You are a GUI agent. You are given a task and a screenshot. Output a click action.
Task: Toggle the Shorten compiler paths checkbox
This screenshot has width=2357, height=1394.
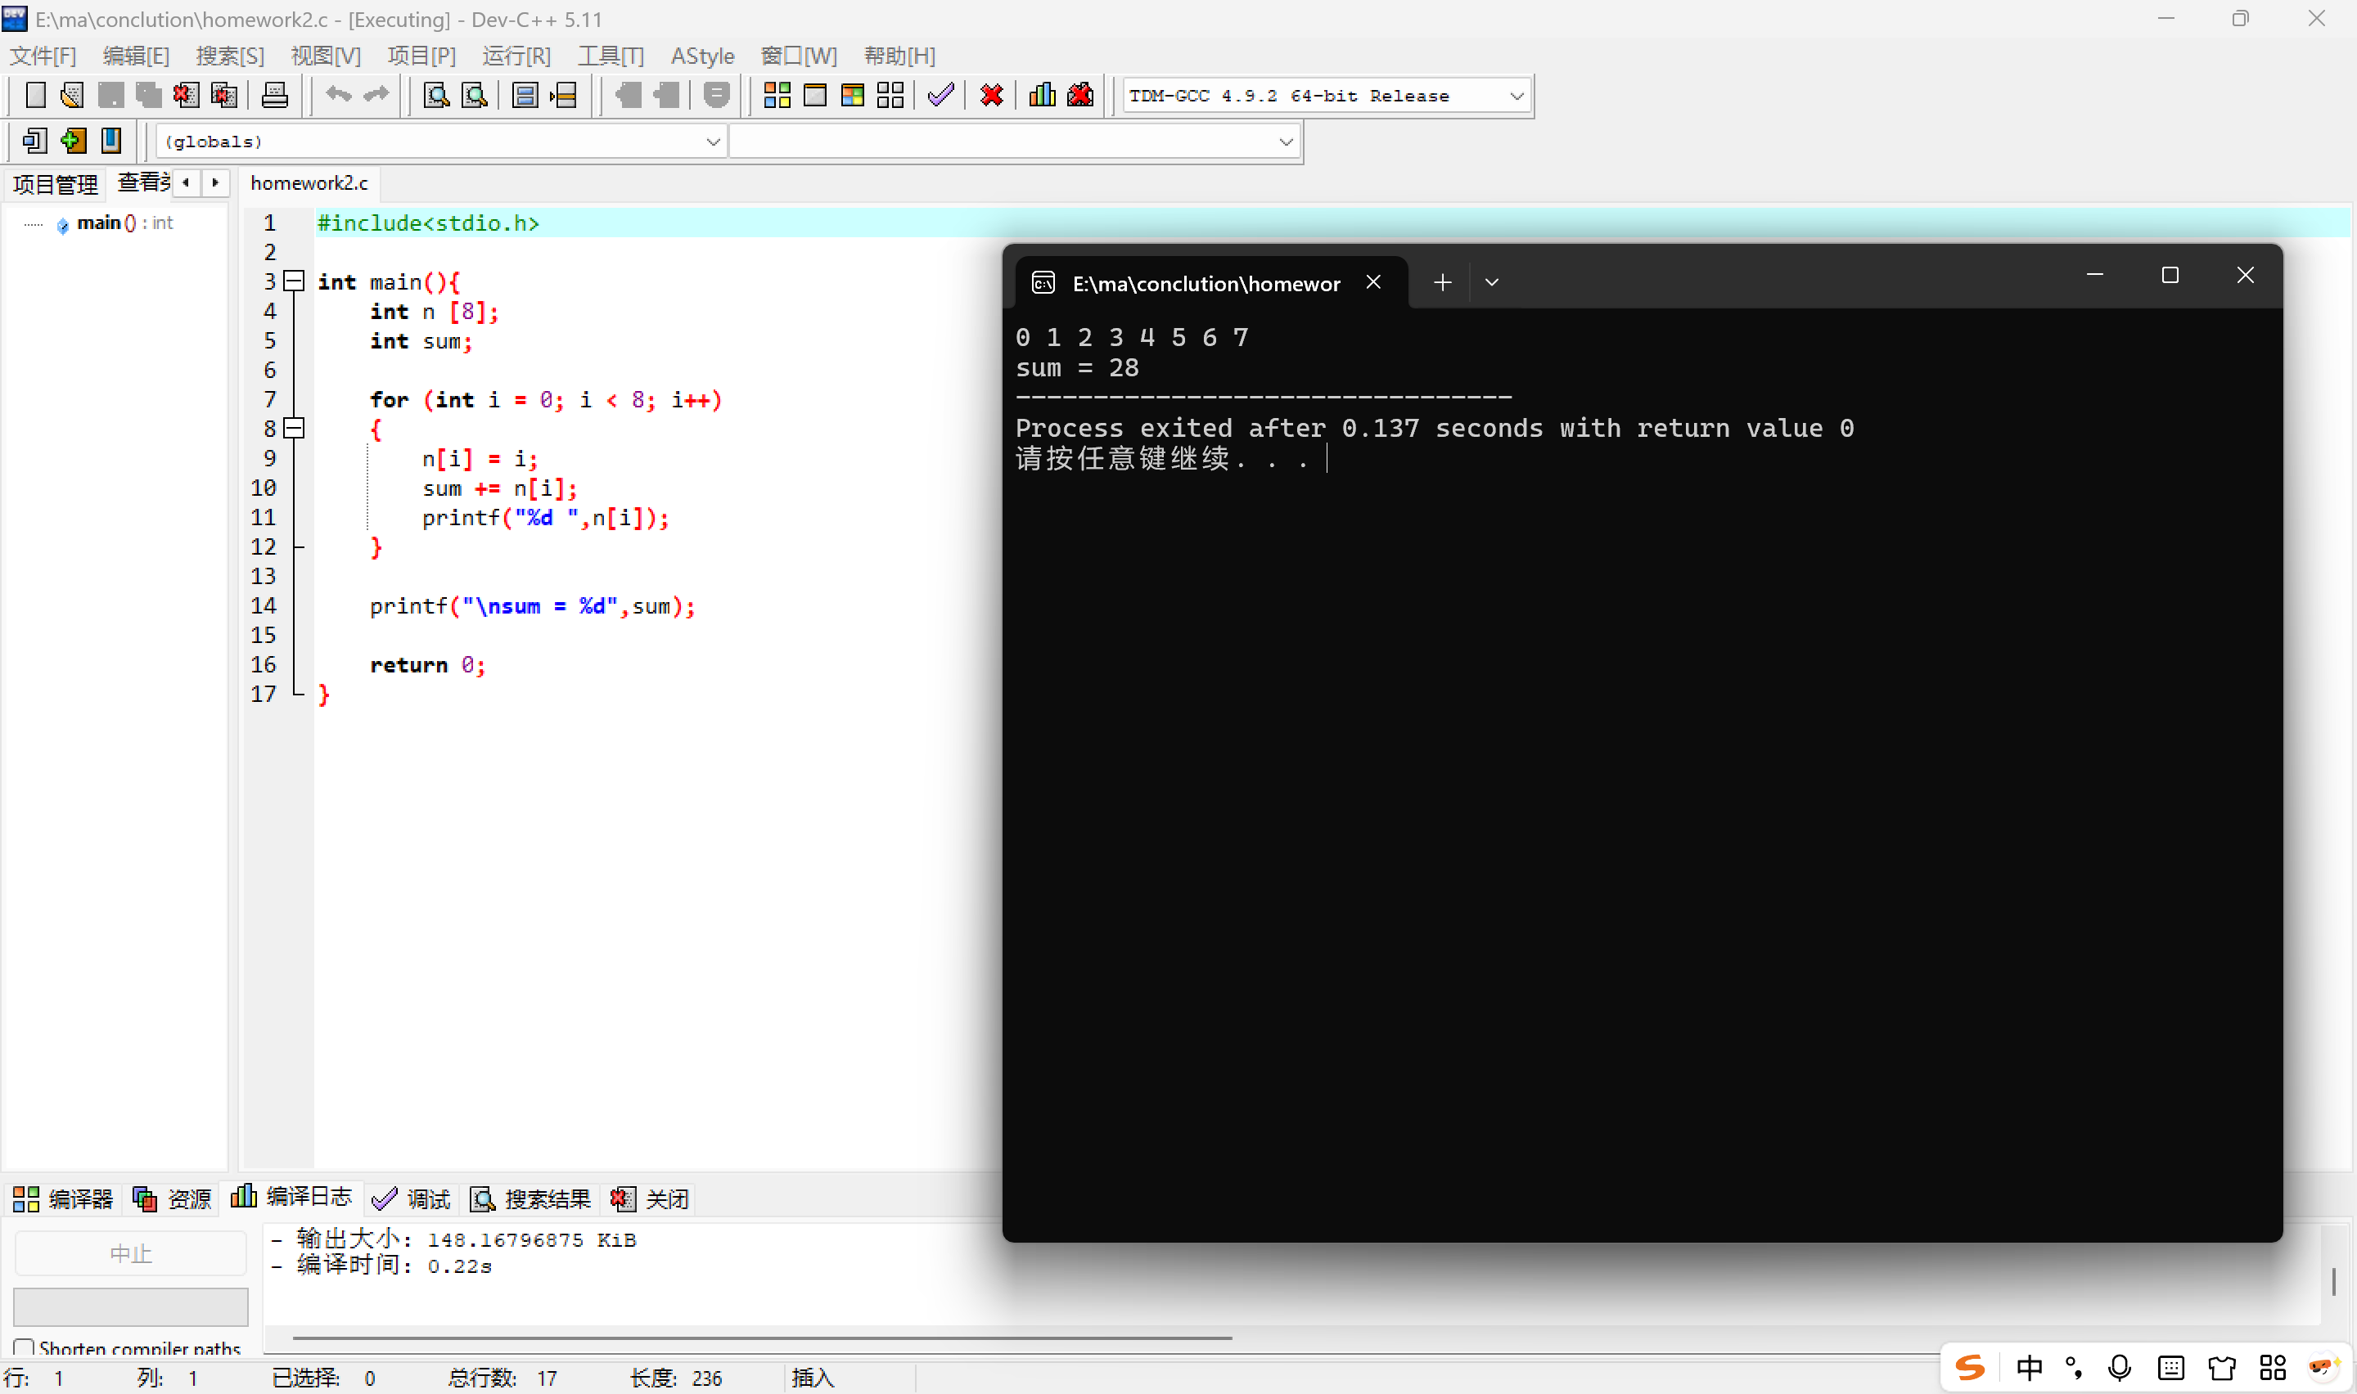coord(25,1347)
